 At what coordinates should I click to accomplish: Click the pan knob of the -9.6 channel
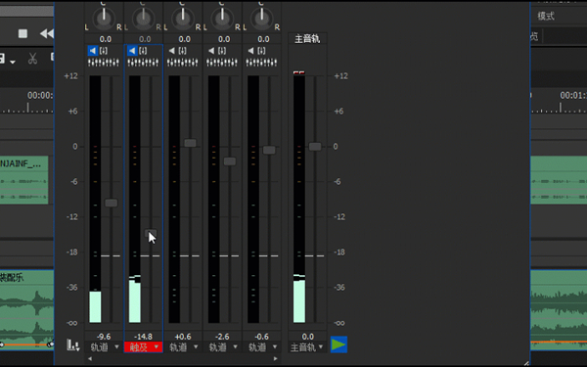[104, 18]
